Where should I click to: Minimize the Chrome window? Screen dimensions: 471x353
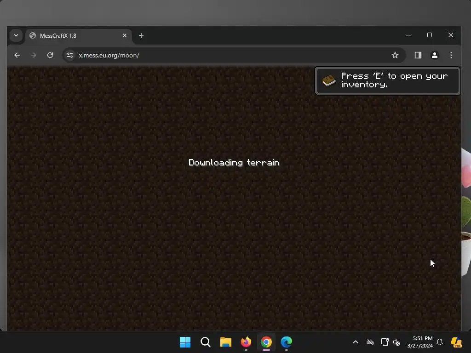408,35
